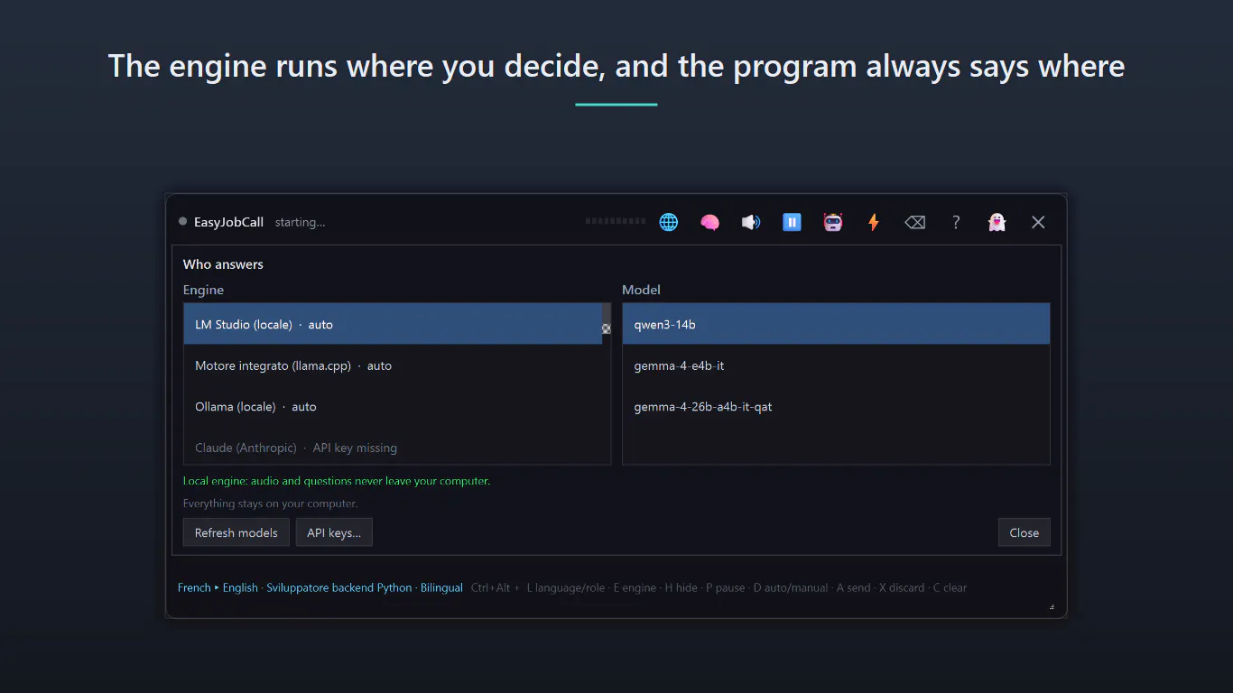The height and width of the screenshot is (693, 1233).
Task: Choose the qwen3-14b model
Action: (836, 324)
